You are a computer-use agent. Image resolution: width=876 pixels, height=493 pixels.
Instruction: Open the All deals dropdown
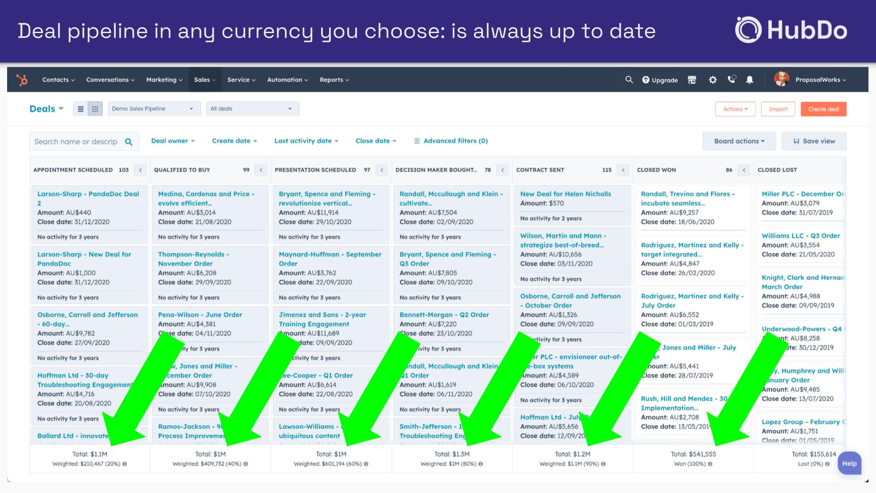(252, 108)
